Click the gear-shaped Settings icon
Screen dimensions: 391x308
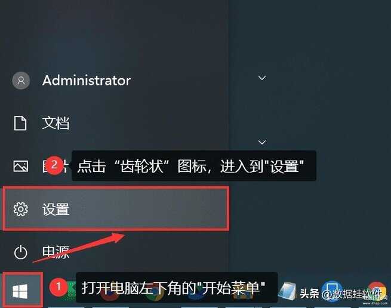[21, 209]
